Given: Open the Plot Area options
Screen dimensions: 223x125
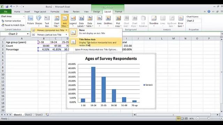Looking at the screenshot, I should tap(118, 21).
